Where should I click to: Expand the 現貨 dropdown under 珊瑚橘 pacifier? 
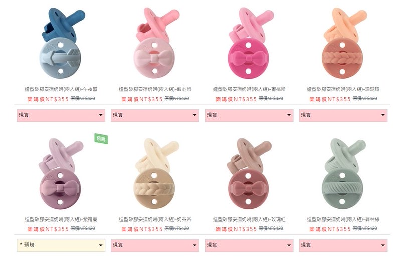pyautogui.click(x=343, y=115)
